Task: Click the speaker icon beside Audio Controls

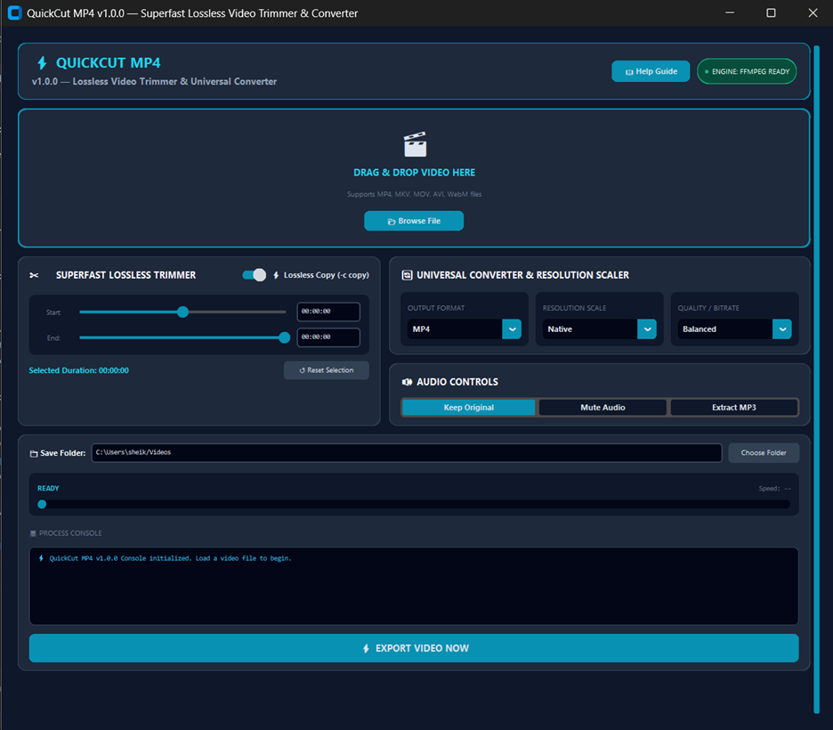Action: point(407,382)
